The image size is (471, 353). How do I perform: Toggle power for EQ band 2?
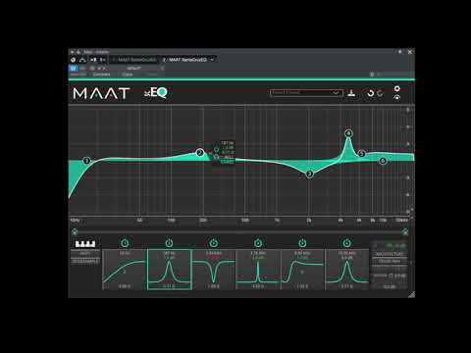tap(169, 243)
